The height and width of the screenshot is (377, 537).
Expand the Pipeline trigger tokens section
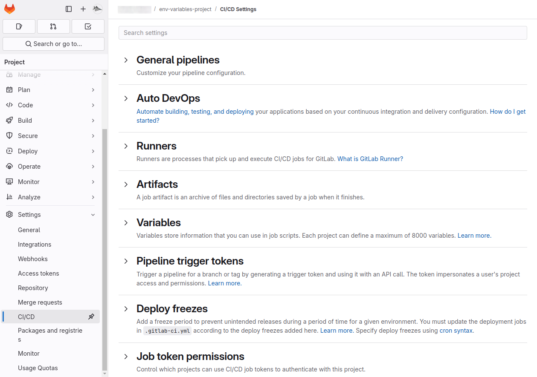pos(126,261)
